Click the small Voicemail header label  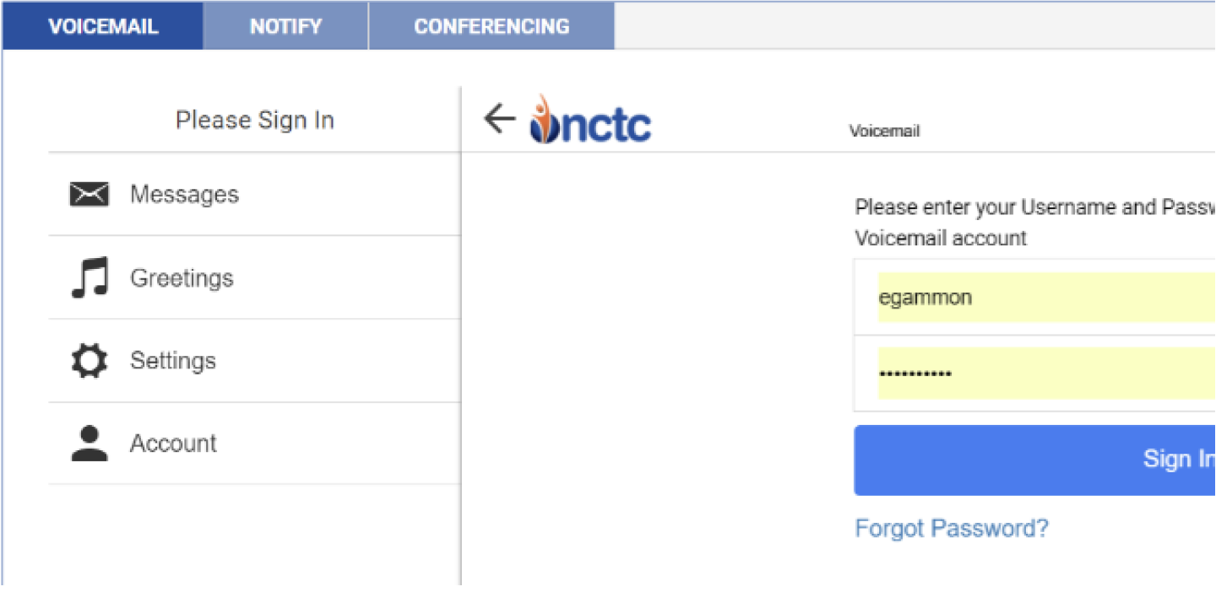884,132
